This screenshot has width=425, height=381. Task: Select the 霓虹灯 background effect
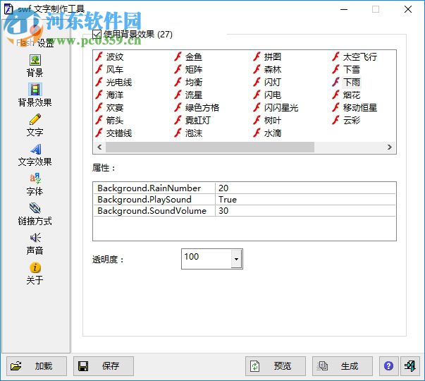point(192,121)
